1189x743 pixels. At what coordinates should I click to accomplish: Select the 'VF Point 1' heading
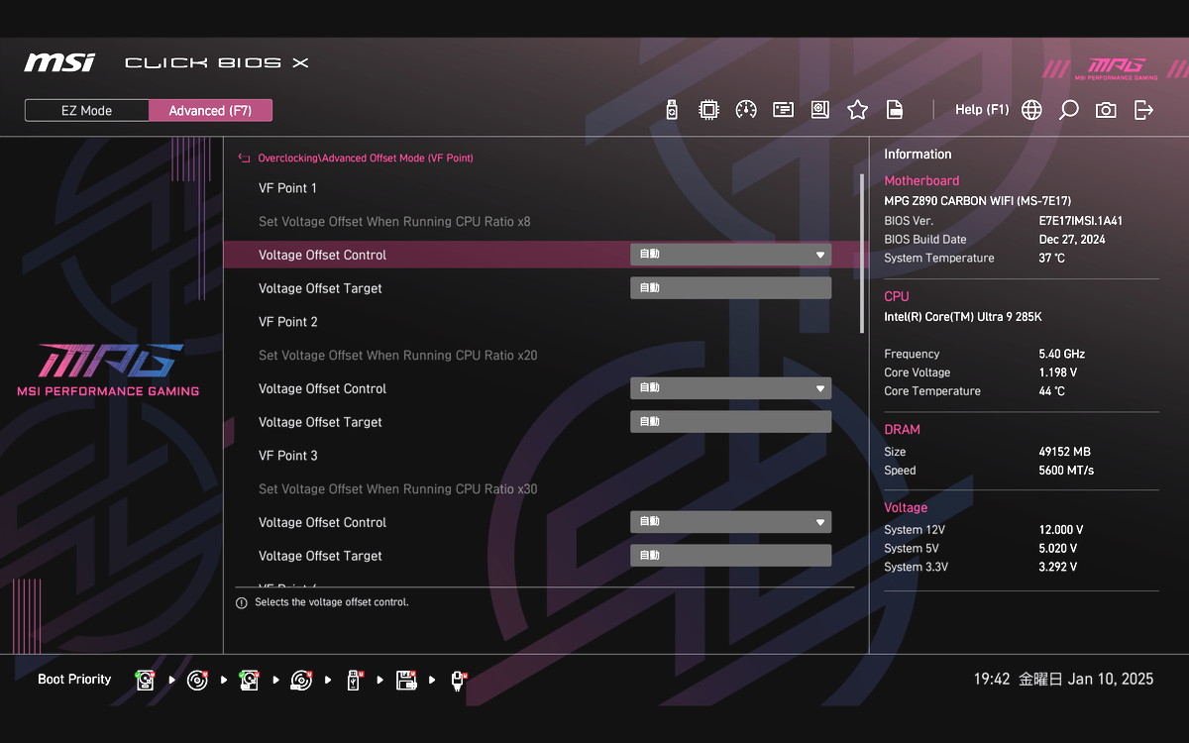pyautogui.click(x=287, y=188)
